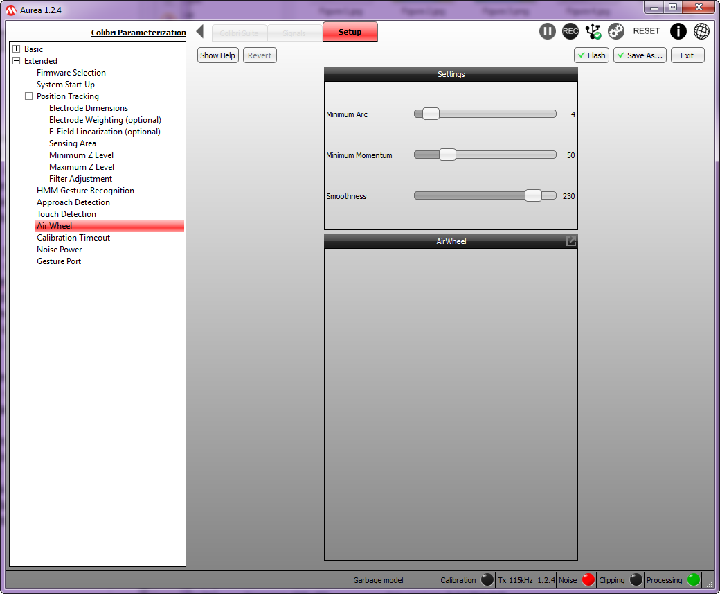
Task: Click the Show Help button
Action: point(218,55)
